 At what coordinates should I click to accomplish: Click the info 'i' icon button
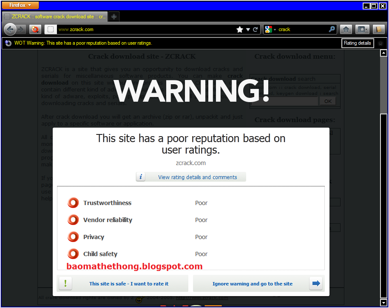click(141, 177)
